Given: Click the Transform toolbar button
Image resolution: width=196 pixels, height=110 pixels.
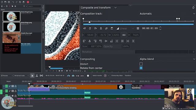Looking at the screenshot, I should [128, 75].
